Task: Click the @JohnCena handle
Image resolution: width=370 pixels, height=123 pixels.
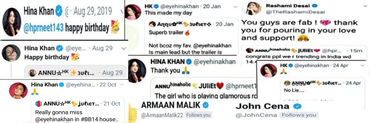Action: [x=257, y=115]
